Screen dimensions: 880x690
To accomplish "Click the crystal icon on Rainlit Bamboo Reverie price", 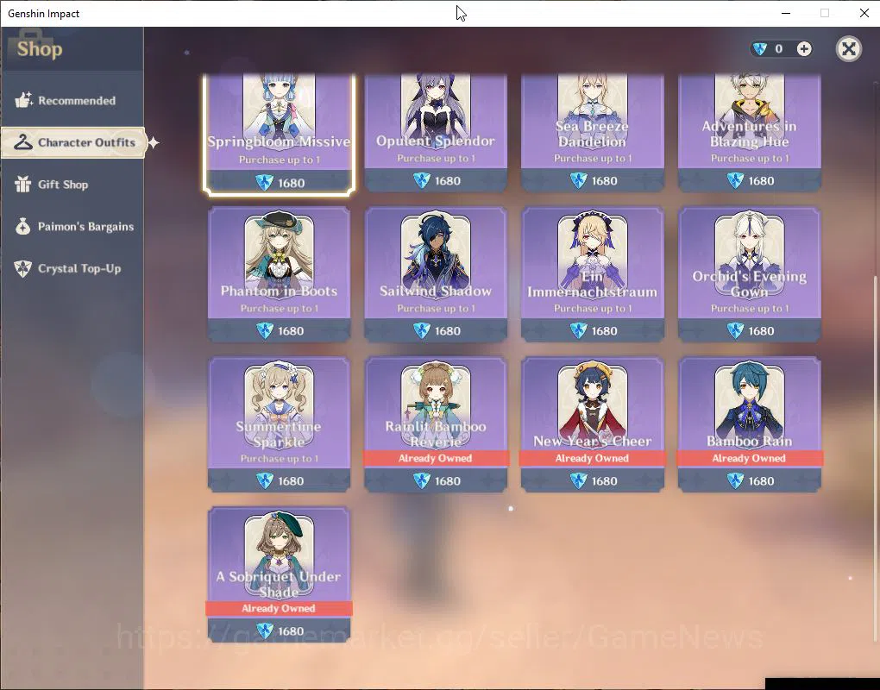I will 422,480.
